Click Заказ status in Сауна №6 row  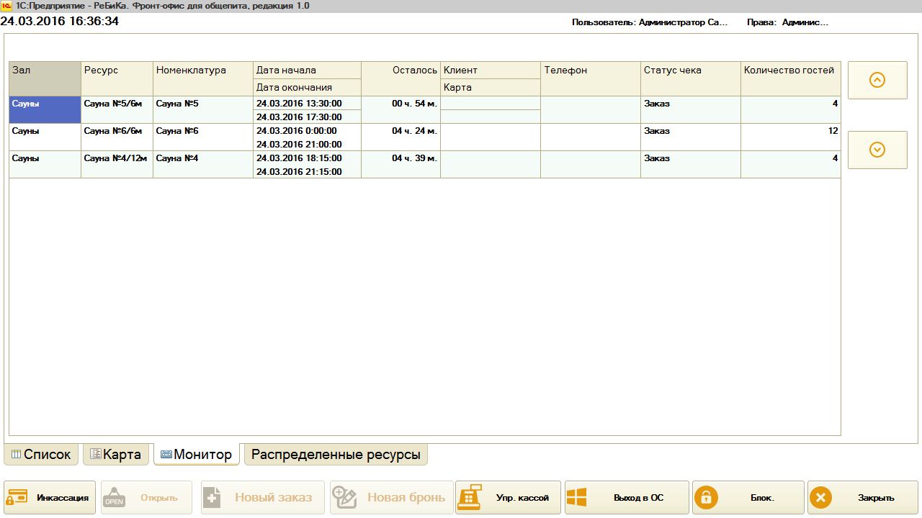coord(691,137)
